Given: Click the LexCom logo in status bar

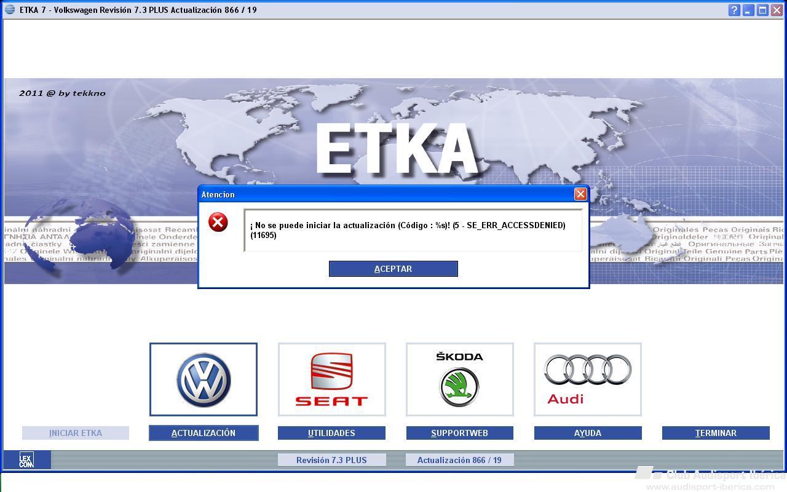Looking at the screenshot, I should tap(26, 460).
